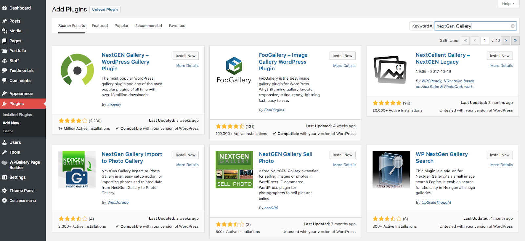Open author link naa986
The height and width of the screenshot is (241, 525).
pos(271,208)
